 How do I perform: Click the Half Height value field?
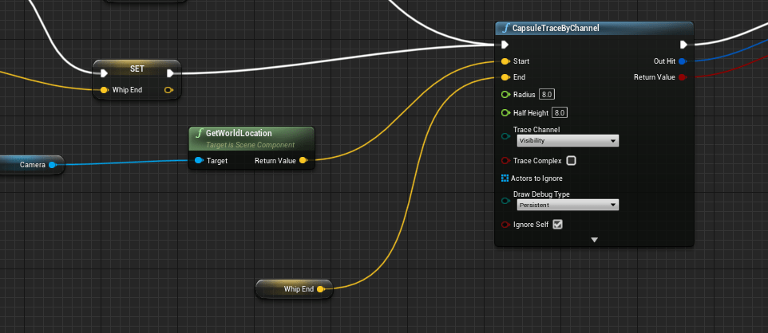[x=560, y=112]
